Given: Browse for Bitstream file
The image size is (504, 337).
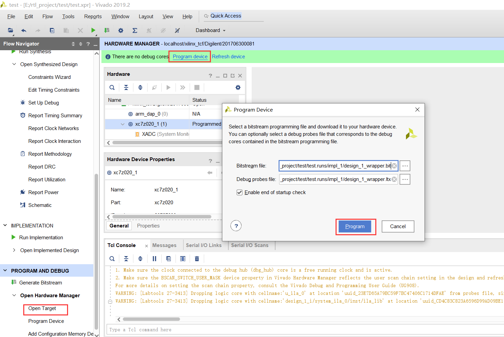Looking at the screenshot, I should [405, 166].
